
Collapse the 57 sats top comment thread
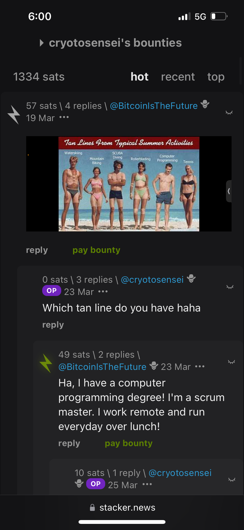(x=229, y=112)
